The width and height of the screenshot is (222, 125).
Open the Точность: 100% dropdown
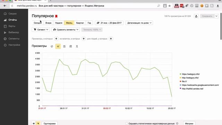tap(92, 30)
